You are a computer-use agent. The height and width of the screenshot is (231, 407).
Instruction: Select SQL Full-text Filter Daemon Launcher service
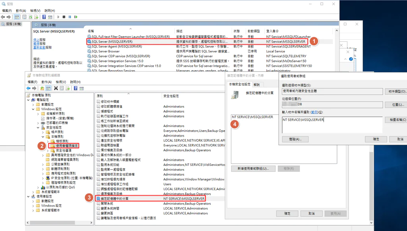click(130, 37)
